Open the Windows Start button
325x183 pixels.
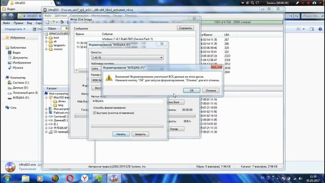[7, 178]
